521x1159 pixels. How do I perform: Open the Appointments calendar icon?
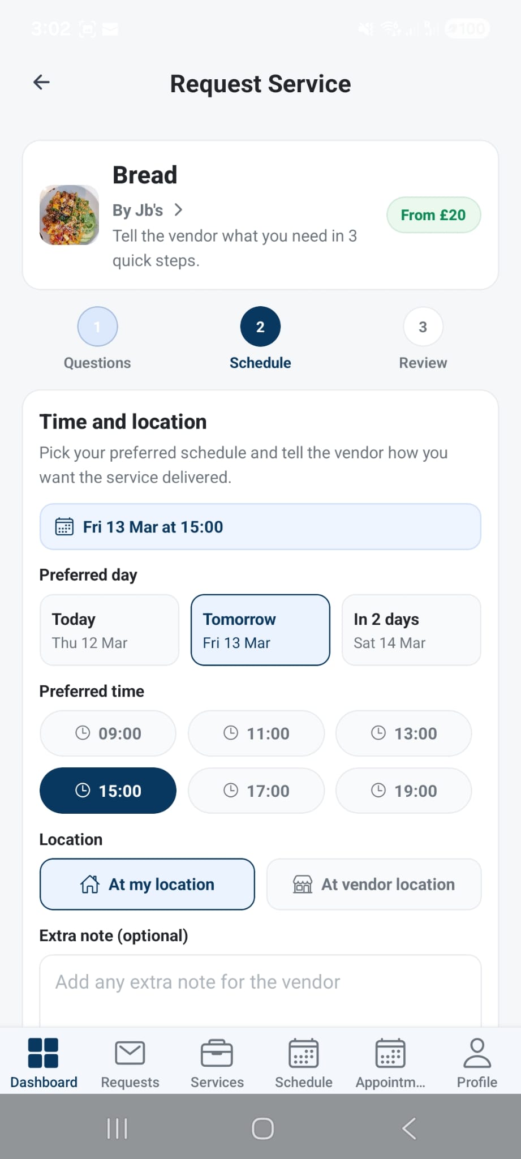390,1053
